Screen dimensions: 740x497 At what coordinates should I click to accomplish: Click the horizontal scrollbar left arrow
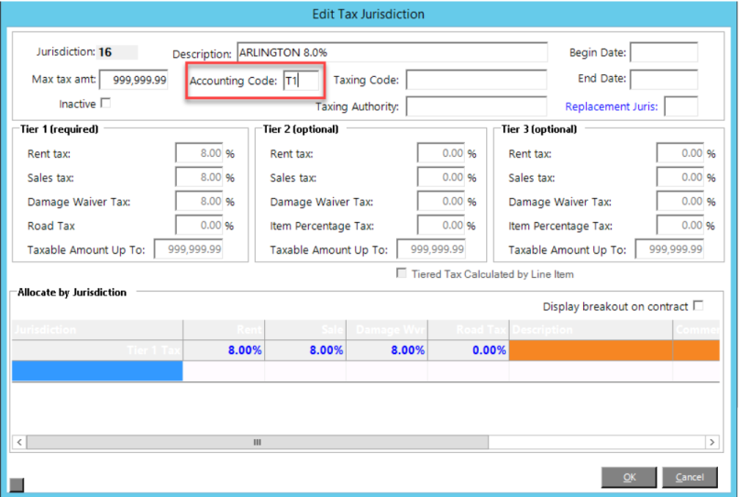tap(19, 442)
